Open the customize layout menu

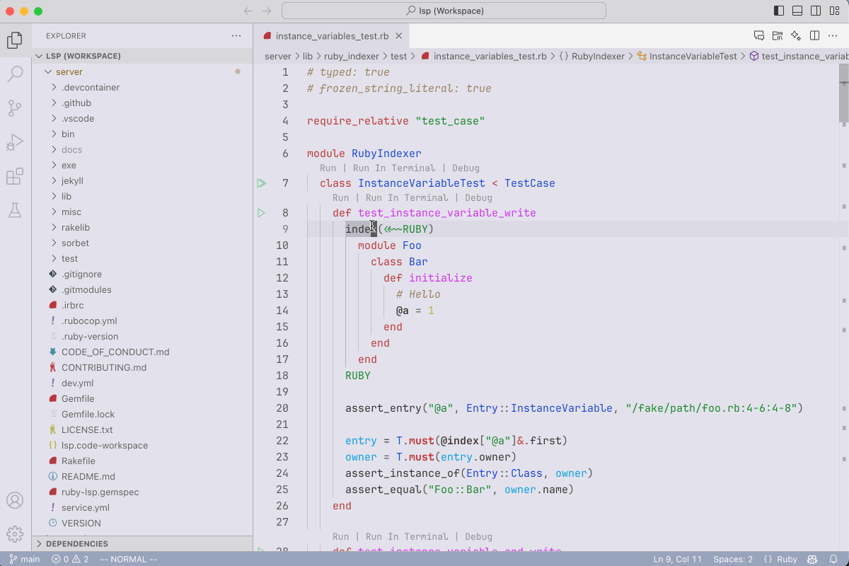(x=834, y=11)
